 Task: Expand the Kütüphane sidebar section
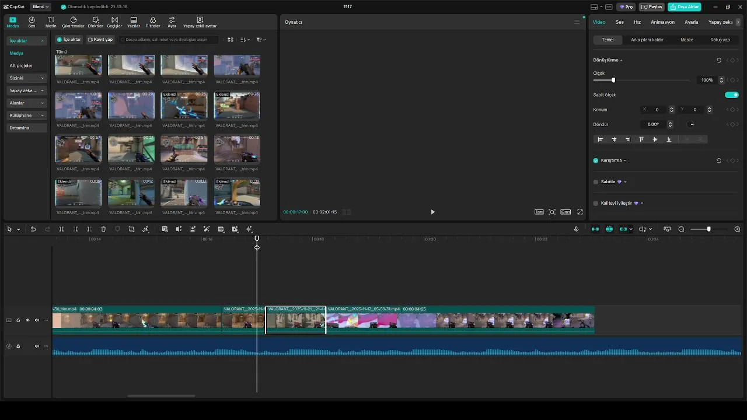click(x=27, y=116)
